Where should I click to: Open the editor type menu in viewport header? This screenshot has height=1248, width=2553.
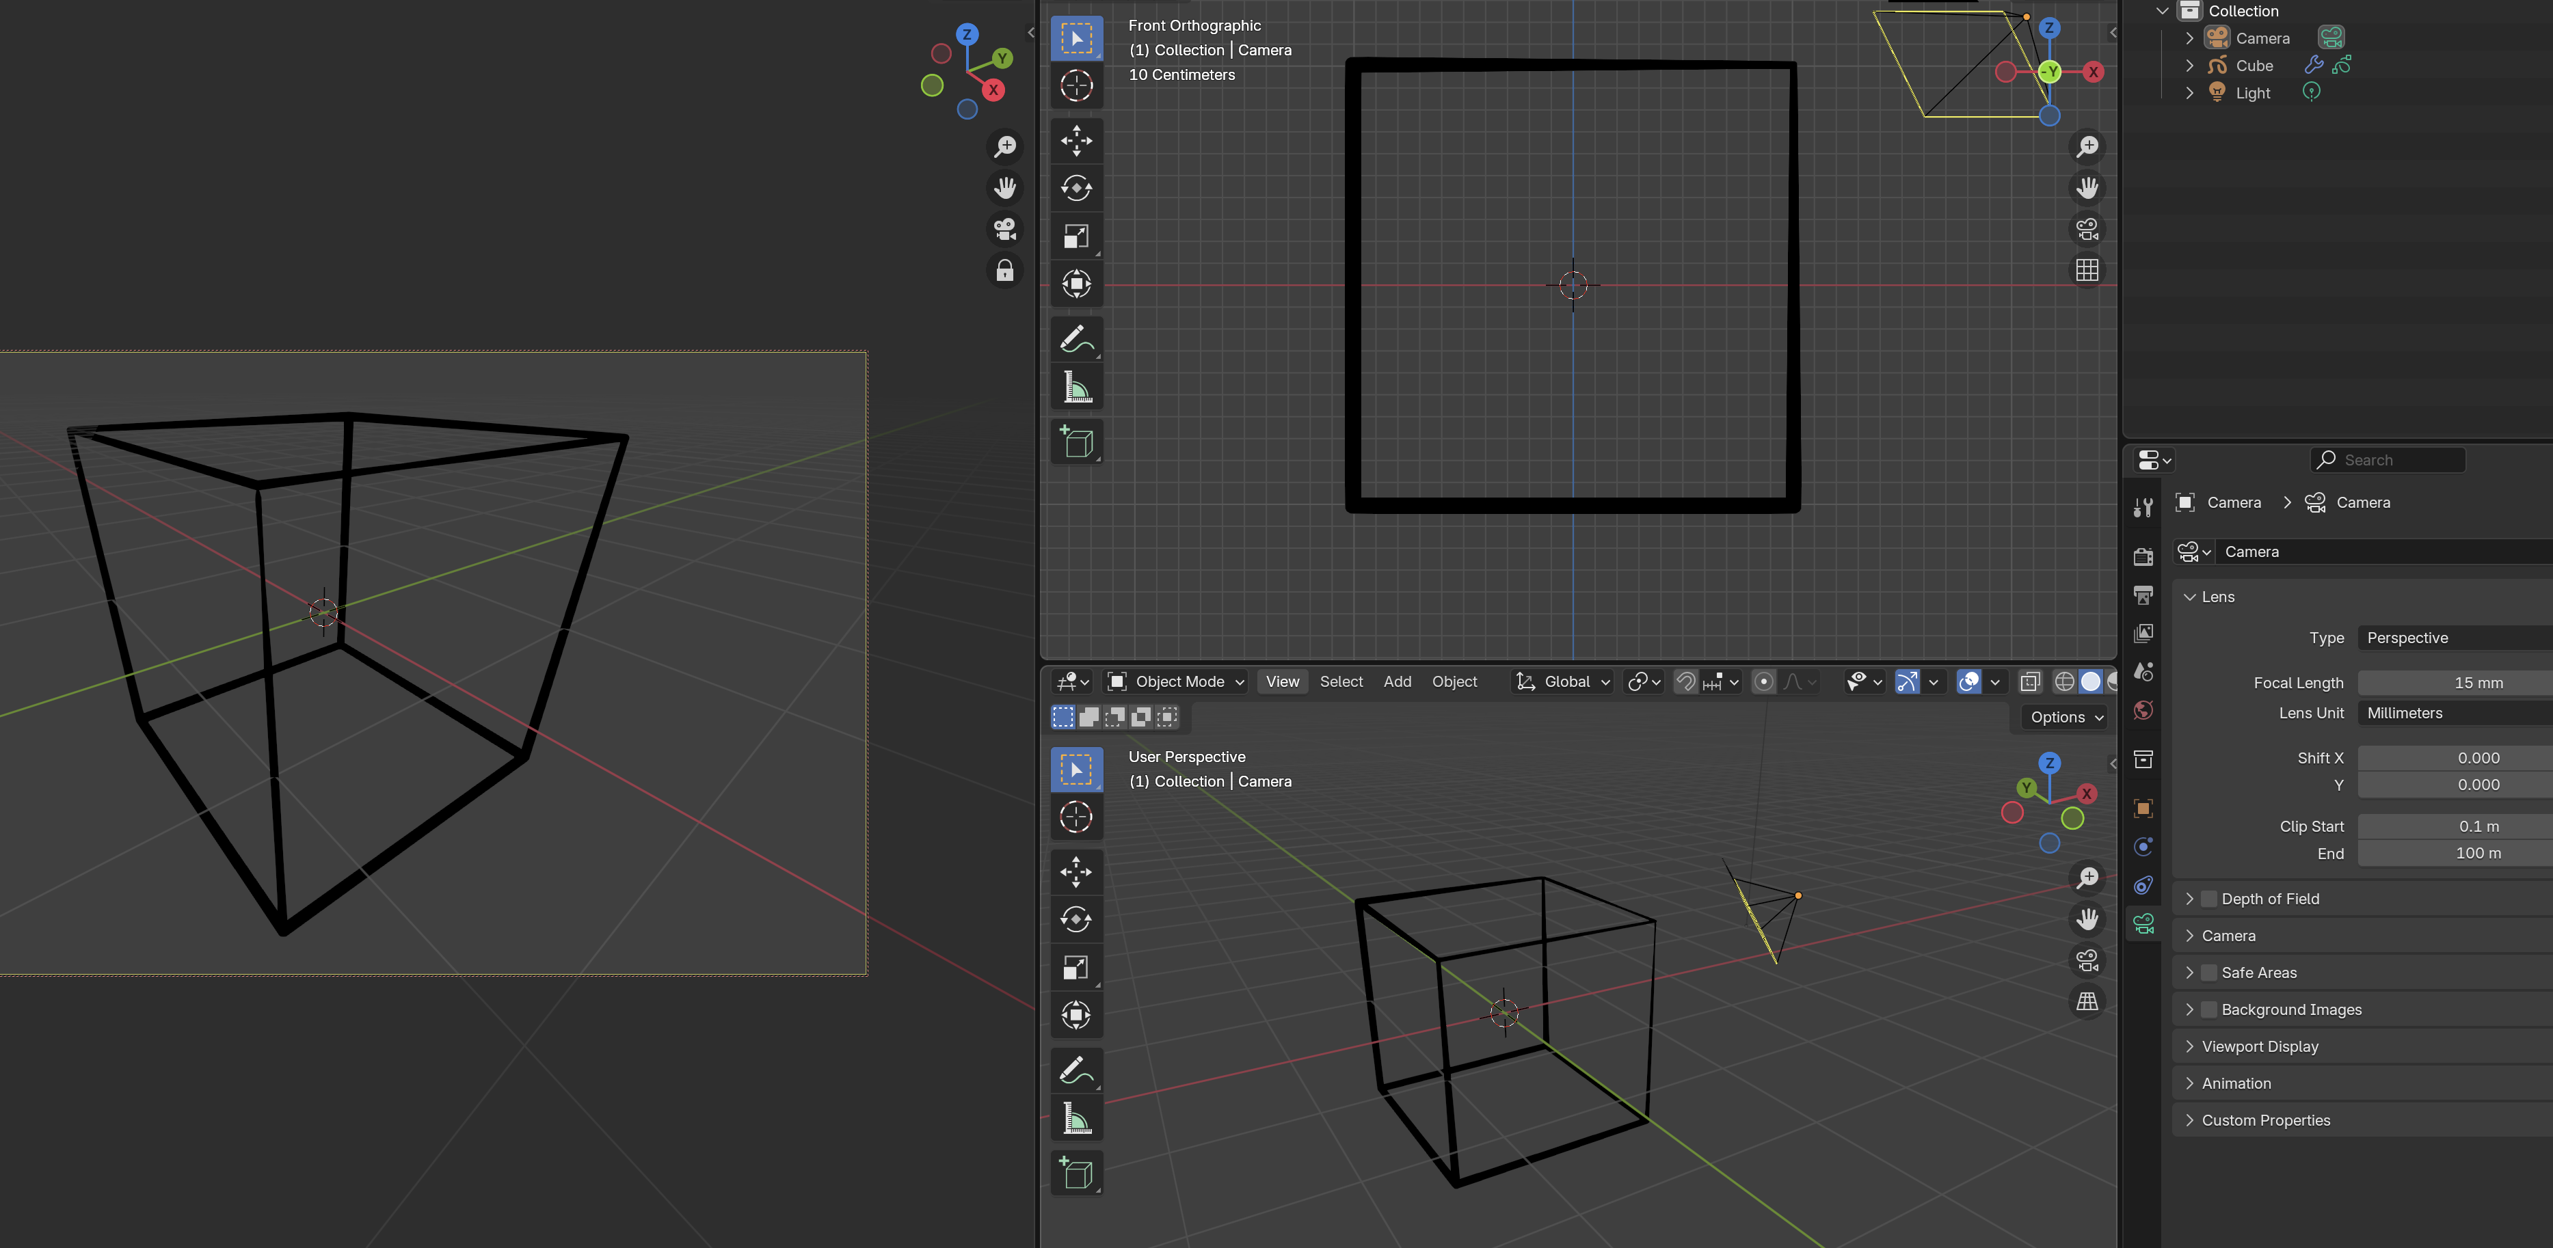(1072, 683)
